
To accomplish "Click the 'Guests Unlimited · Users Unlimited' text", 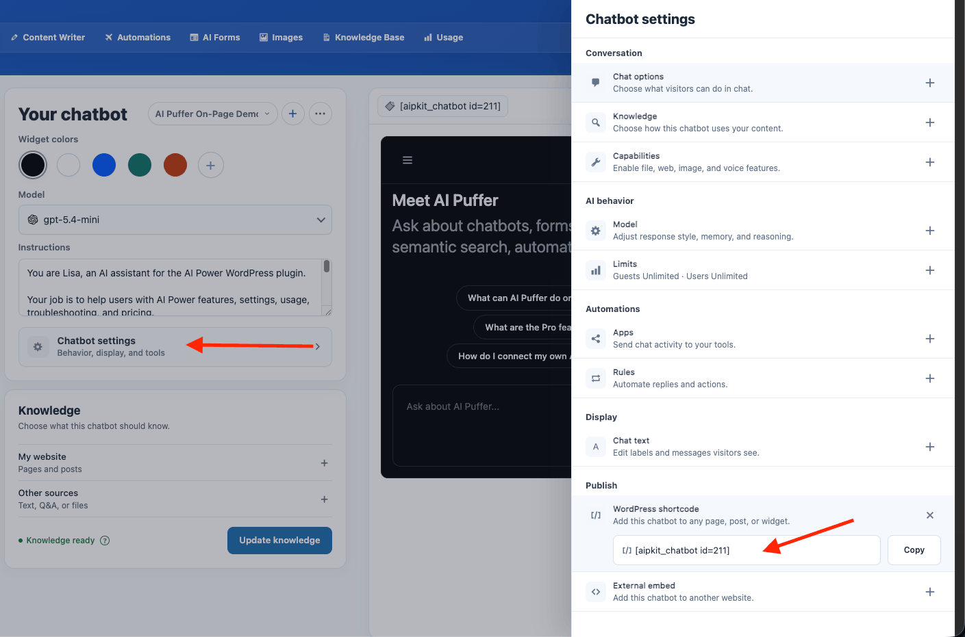I will tap(680, 276).
